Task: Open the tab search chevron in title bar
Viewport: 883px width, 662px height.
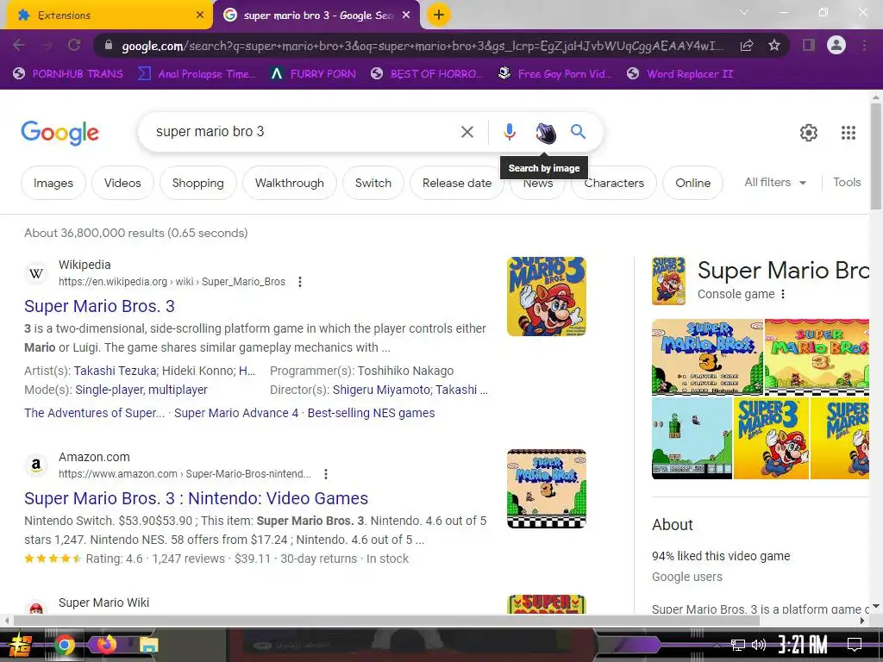Action: point(744,12)
